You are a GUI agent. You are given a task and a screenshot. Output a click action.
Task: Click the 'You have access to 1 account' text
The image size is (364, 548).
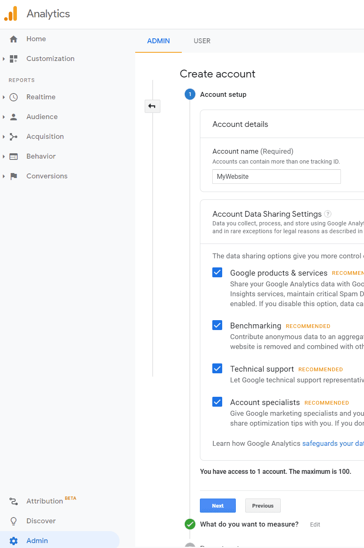(x=275, y=472)
